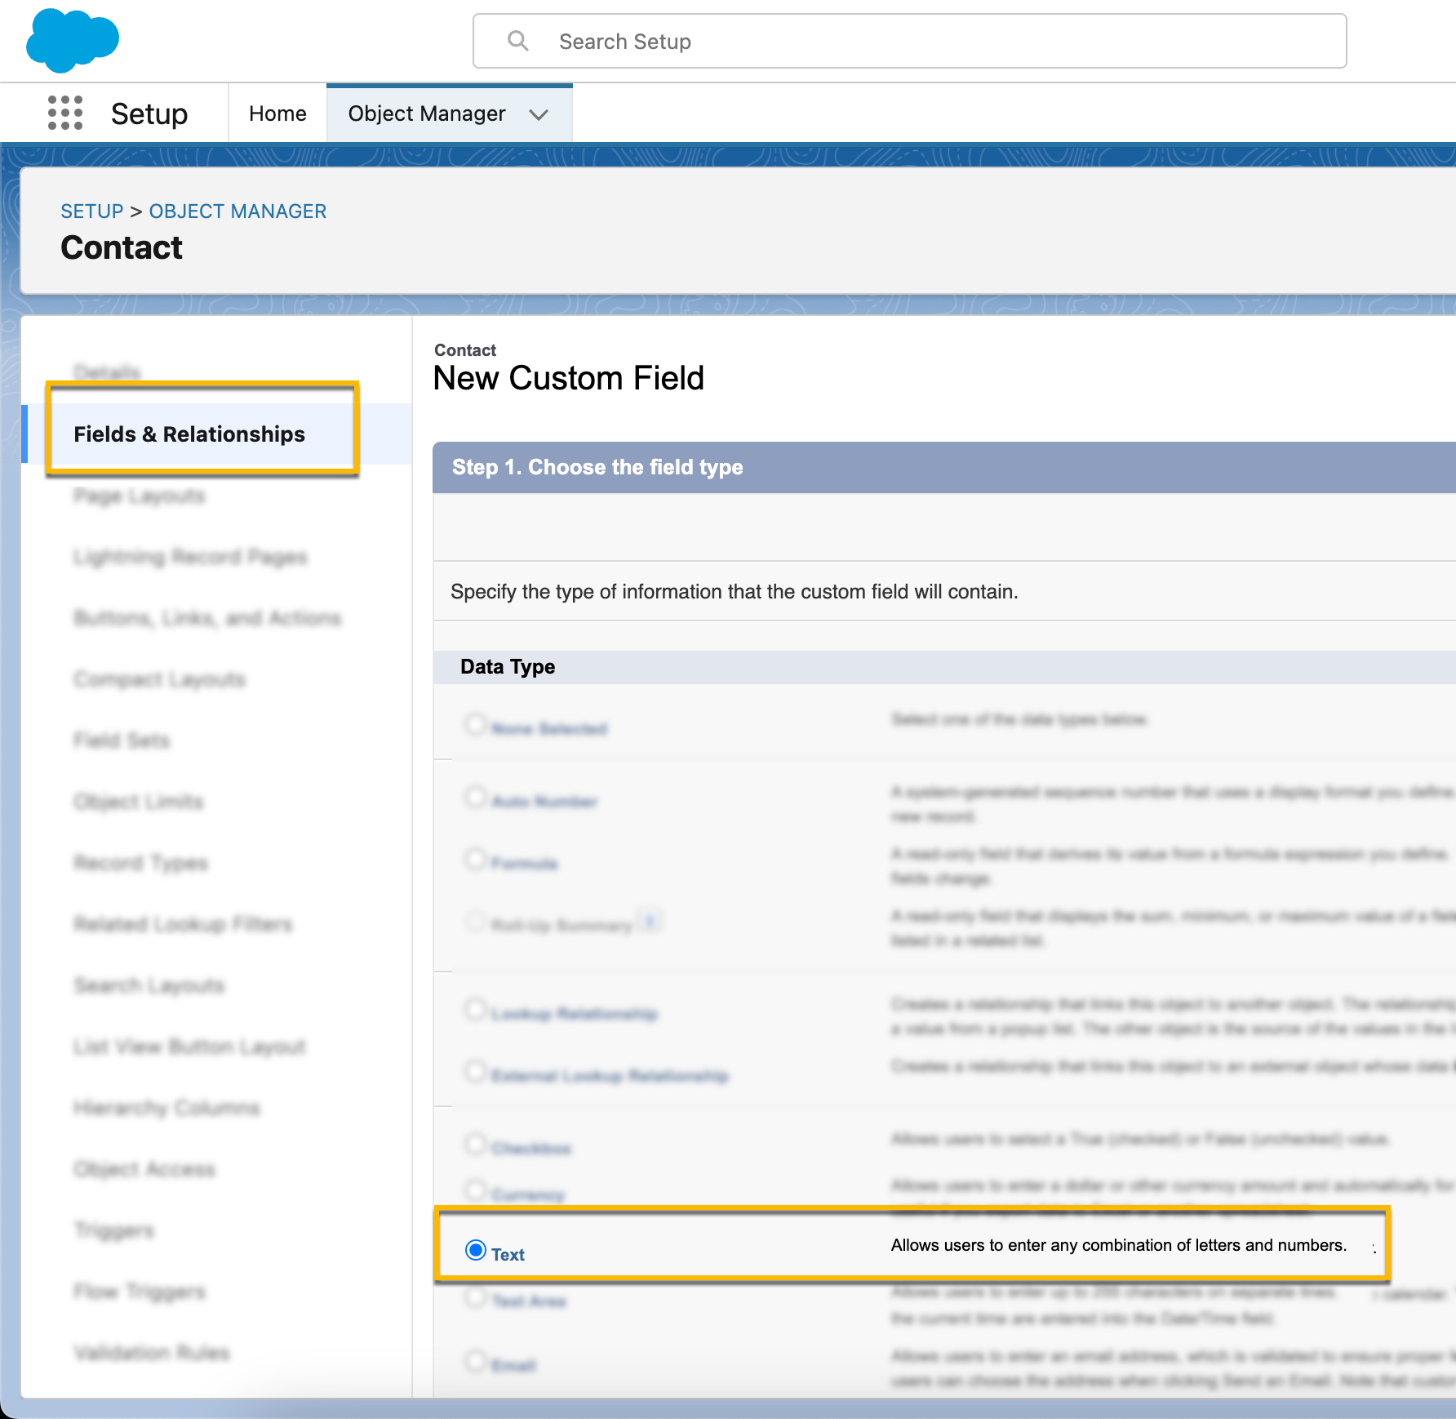Open the Object Manager tab
The height and width of the screenshot is (1419, 1456).
click(427, 113)
